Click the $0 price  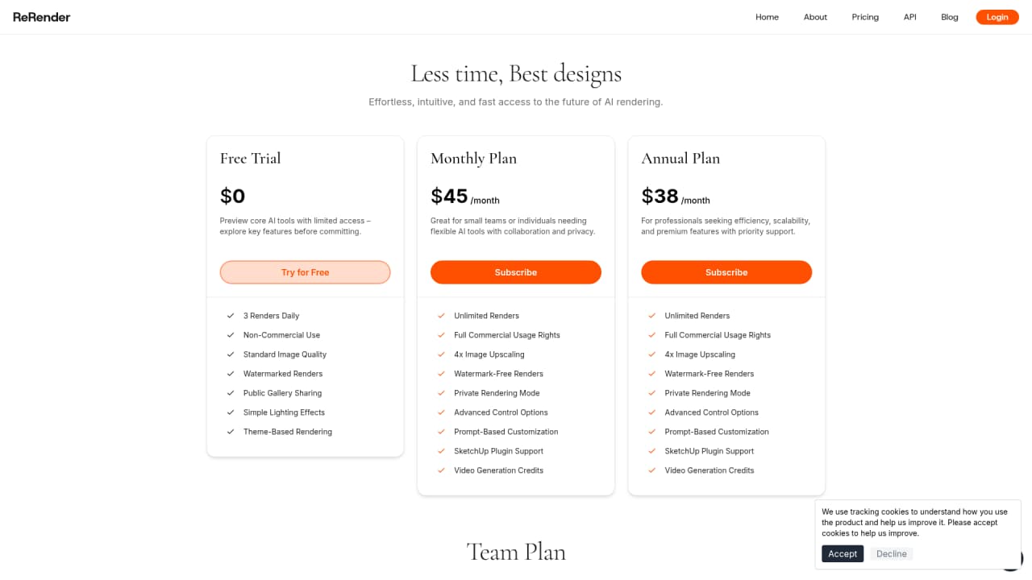[x=232, y=196]
